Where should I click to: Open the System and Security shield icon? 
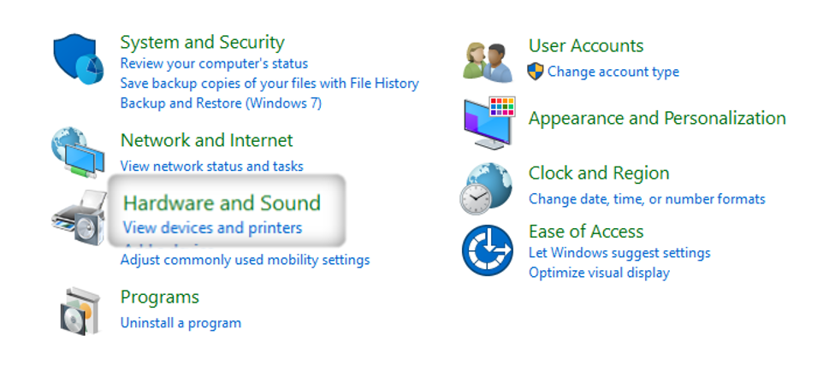(78, 59)
